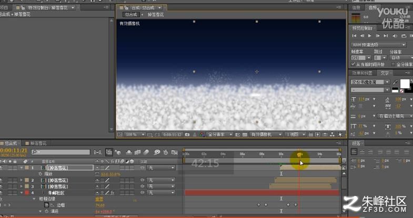
Task: Click timeline timecode 0:00:11:21
Action: click(x=14, y=150)
